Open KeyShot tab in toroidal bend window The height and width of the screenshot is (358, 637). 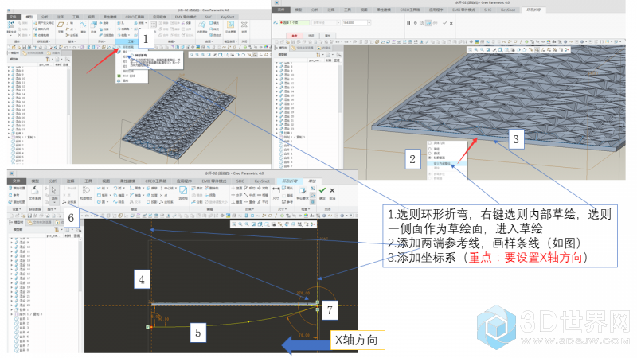pos(508,10)
